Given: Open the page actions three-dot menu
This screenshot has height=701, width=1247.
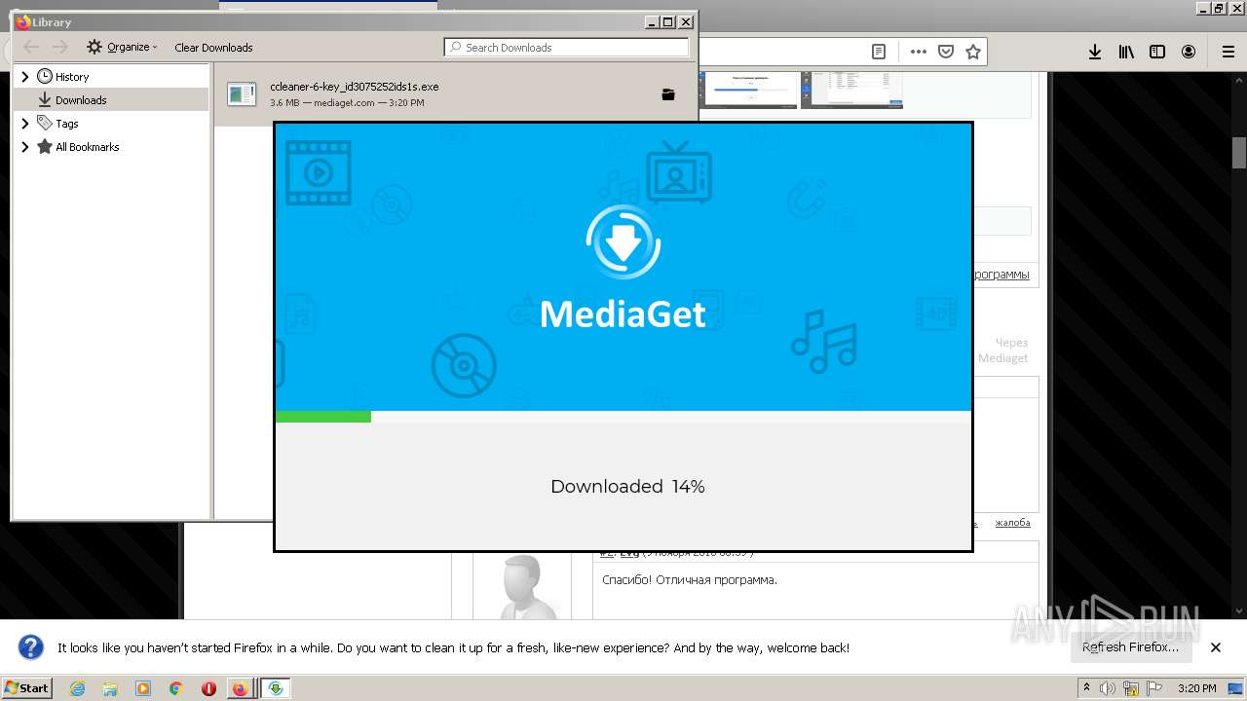Looking at the screenshot, I should [919, 52].
